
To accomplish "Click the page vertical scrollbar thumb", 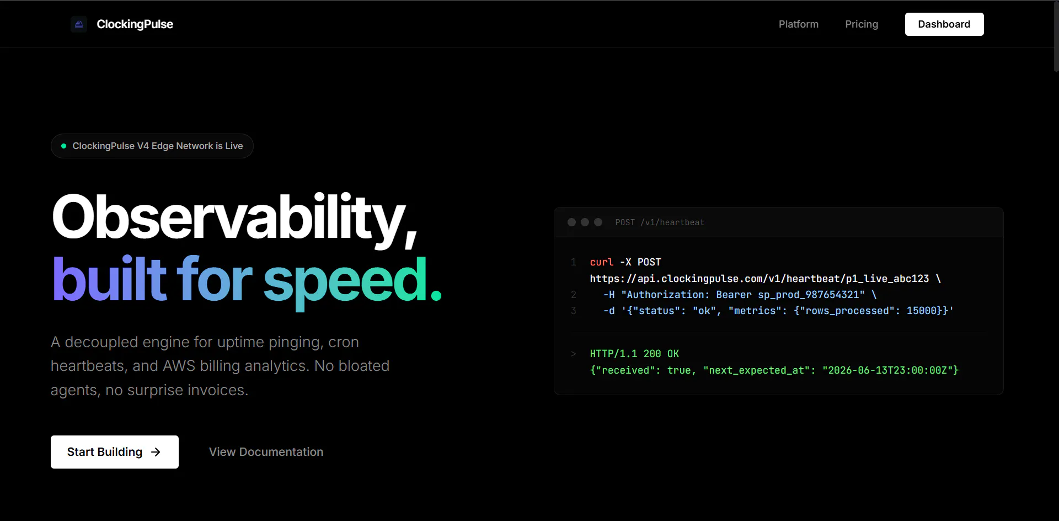I will coord(1056,36).
